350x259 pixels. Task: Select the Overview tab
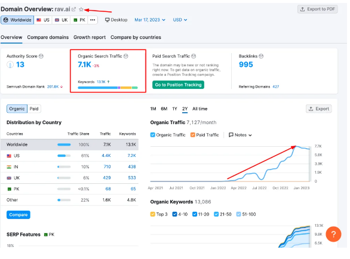click(11, 37)
